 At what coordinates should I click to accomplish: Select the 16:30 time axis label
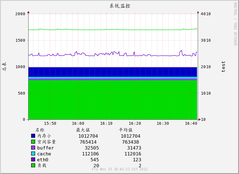pyautogui.click(x=163, y=123)
